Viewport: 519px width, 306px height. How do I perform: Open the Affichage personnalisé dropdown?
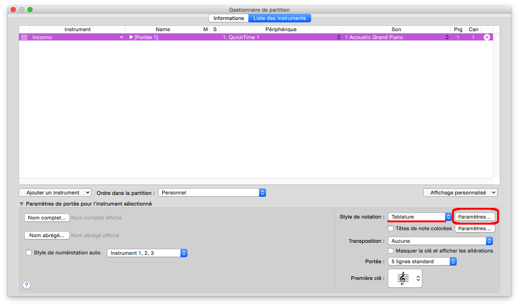pyautogui.click(x=460, y=193)
